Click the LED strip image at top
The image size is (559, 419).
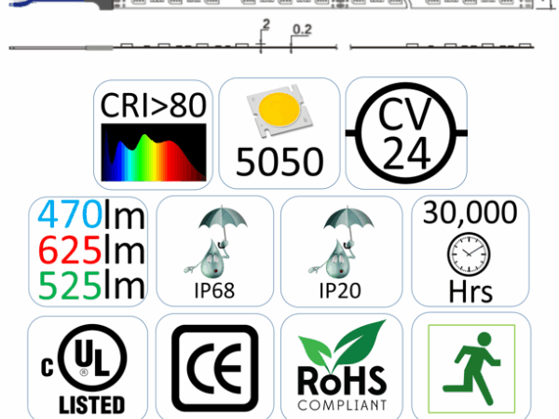(x=279, y=5)
